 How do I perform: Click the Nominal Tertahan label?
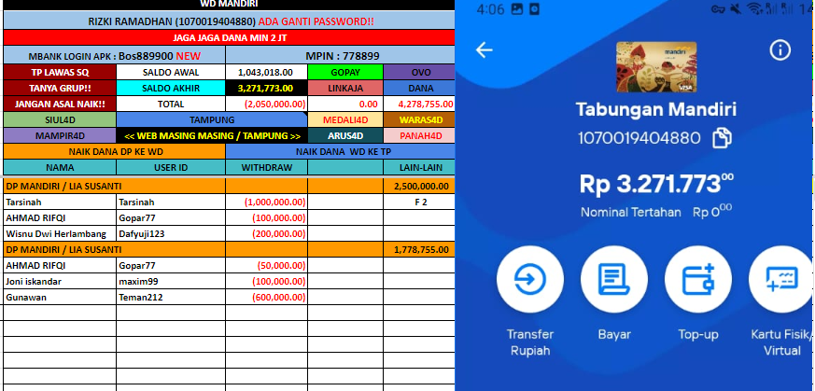tap(630, 212)
